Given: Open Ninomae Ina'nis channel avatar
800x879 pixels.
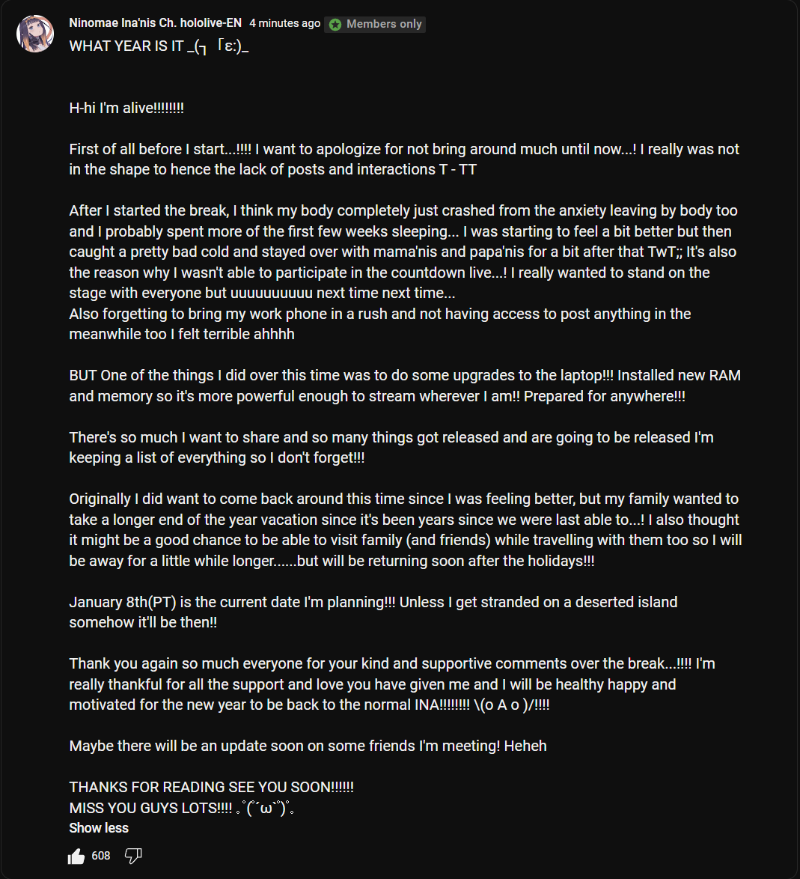Looking at the screenshot, I should [35, 34].
